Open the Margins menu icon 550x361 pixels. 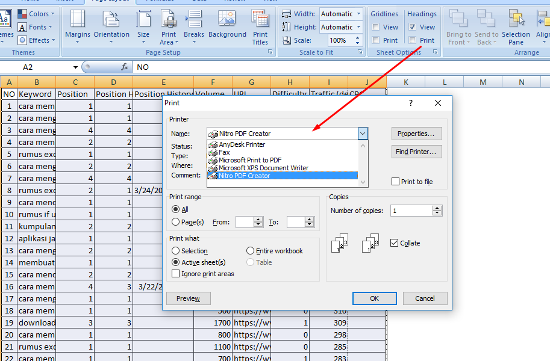(x=78, y=19)
